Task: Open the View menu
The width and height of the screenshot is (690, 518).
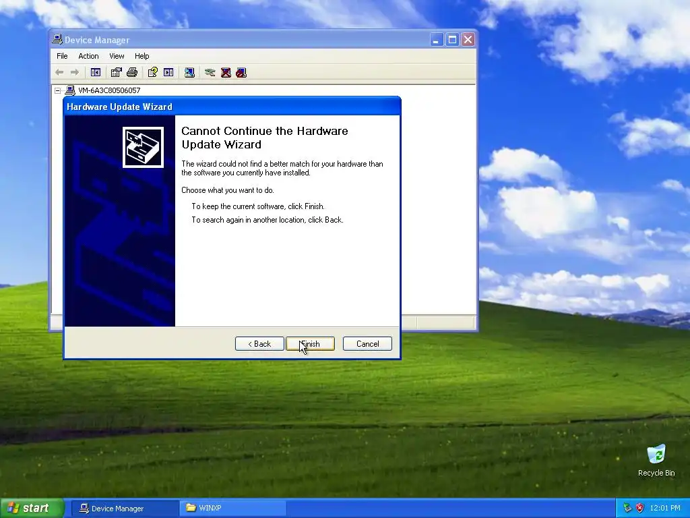Action: 117,56
